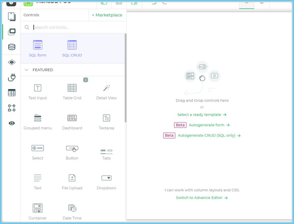Switch to Advance Editor
The width and height of the screenshot is (294, 224).
[202, 198]
